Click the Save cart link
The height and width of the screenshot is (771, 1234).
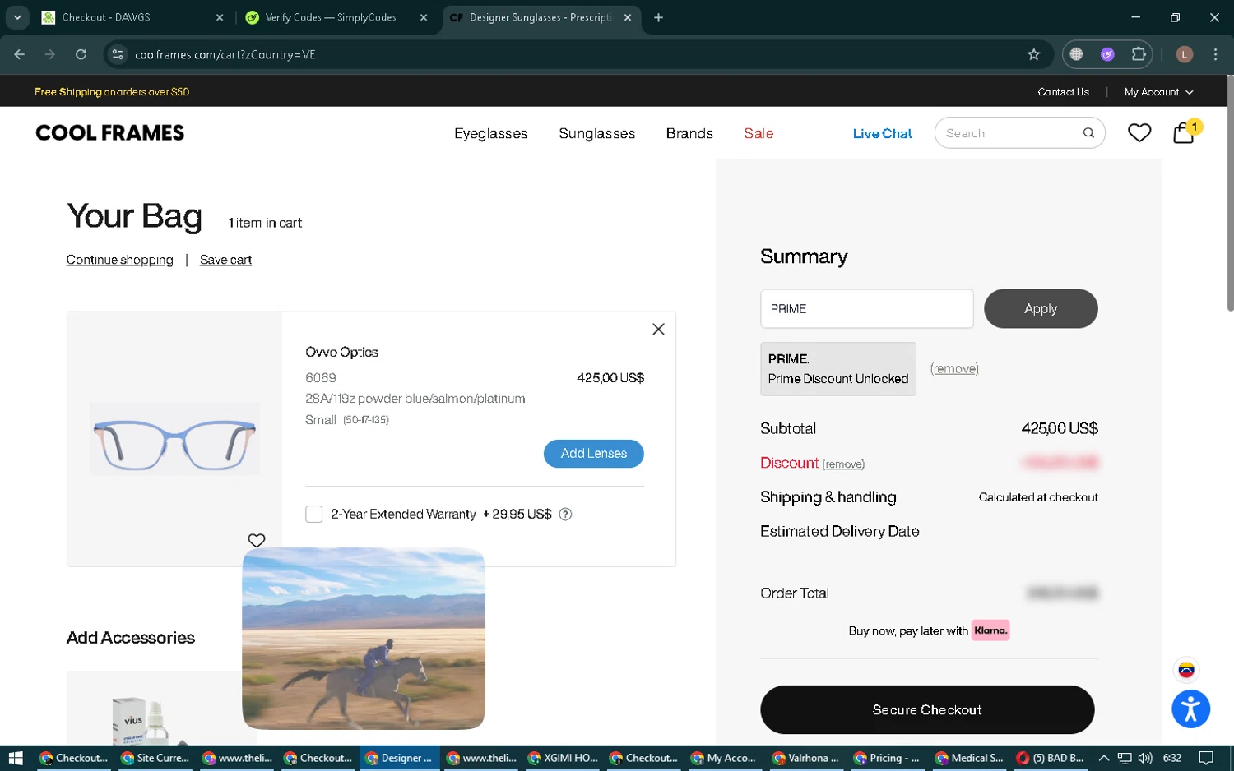click(x=225, y=260)
